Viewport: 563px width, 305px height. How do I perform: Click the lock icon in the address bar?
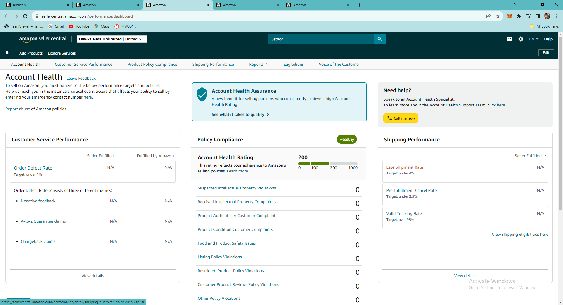coord(37,16)
